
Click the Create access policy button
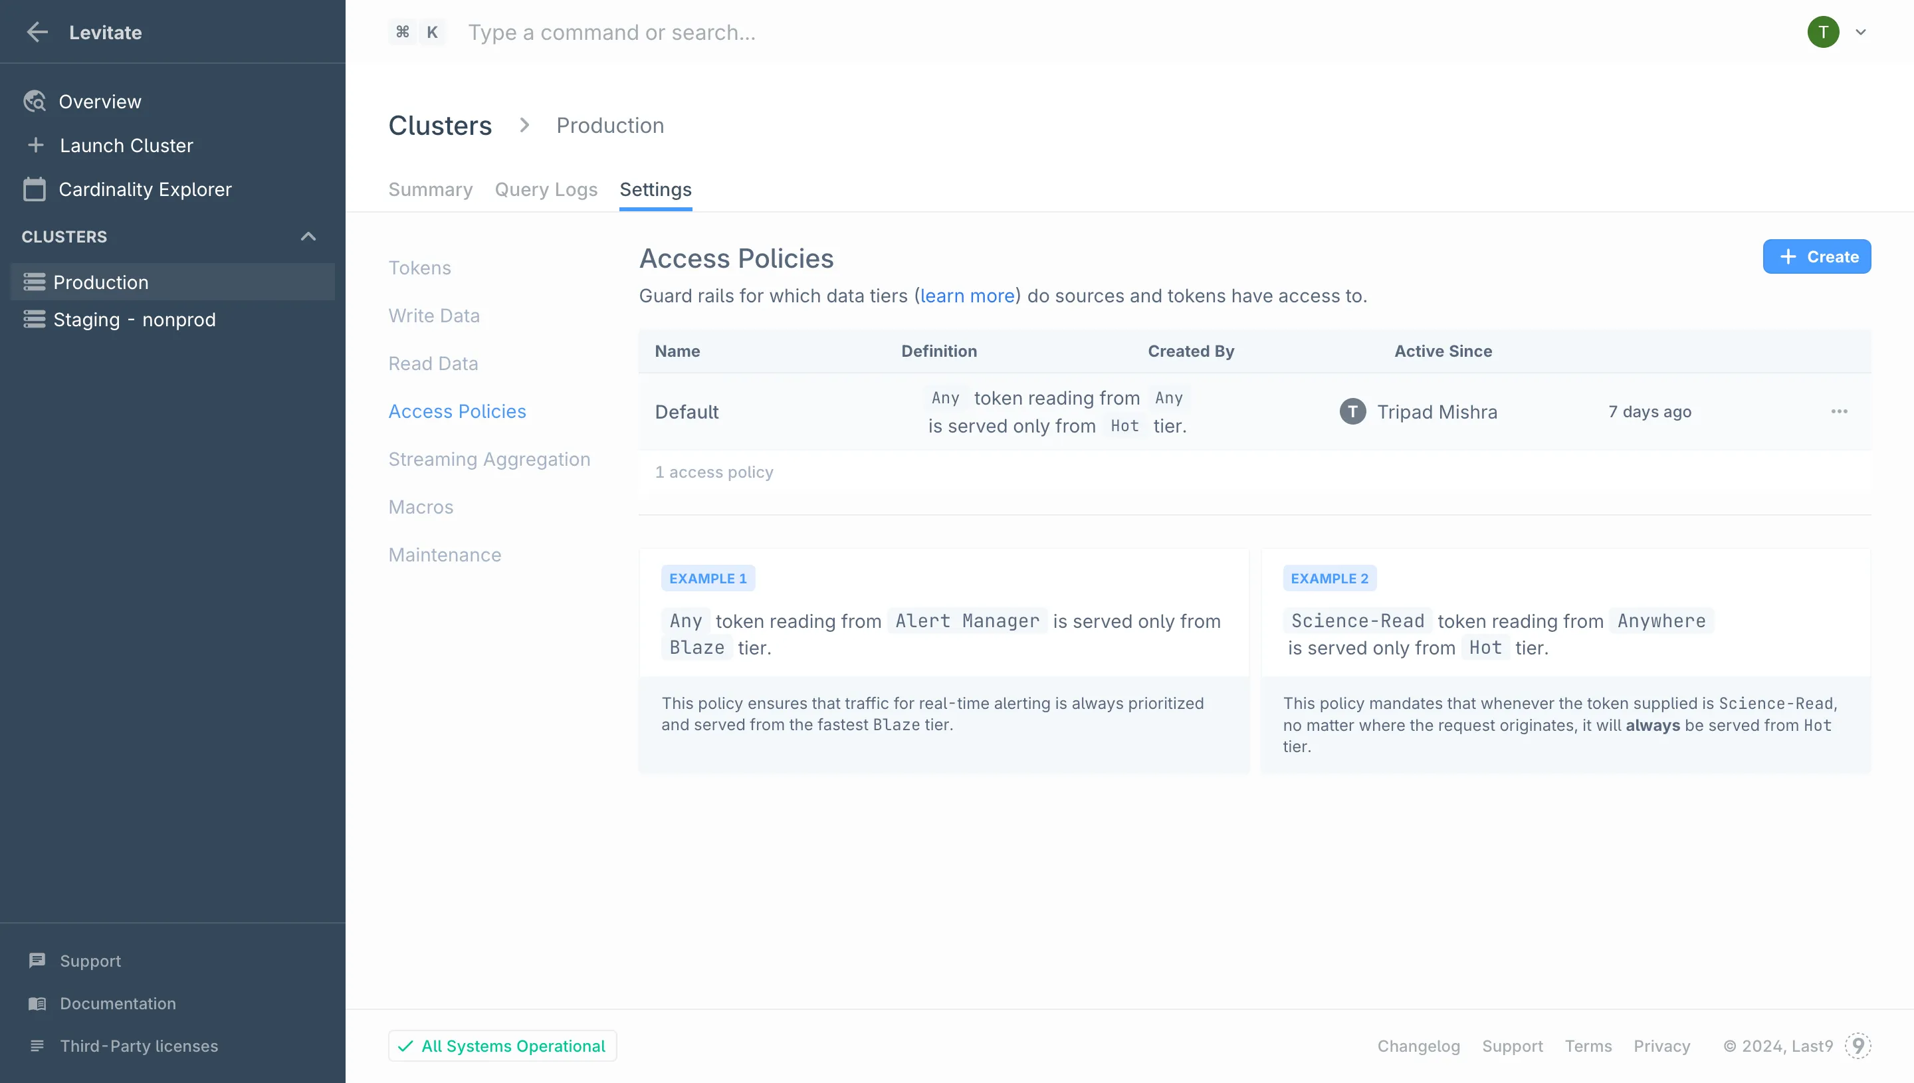[x=1816, y=256]
